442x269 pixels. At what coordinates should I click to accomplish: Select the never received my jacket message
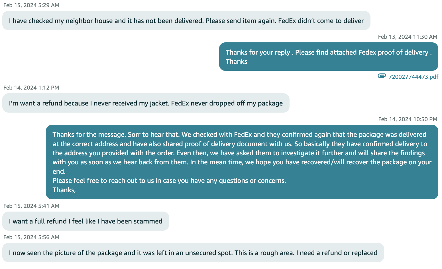pos(146,103)
